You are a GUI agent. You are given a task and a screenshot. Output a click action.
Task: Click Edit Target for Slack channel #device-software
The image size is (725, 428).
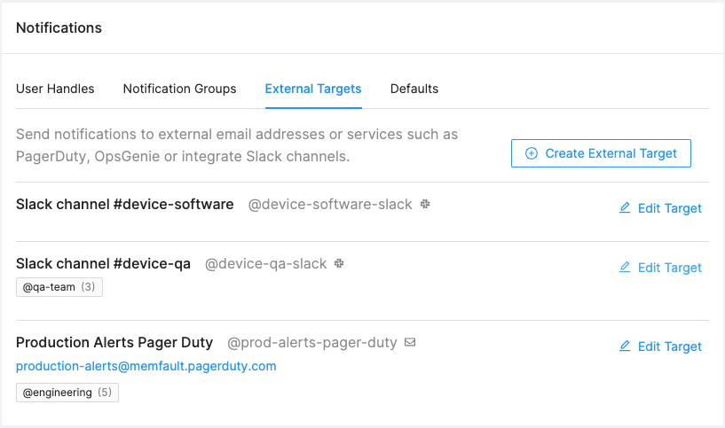click(x=669, y=208)
